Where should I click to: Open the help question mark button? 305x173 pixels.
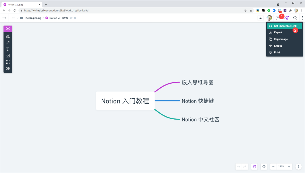299,166
